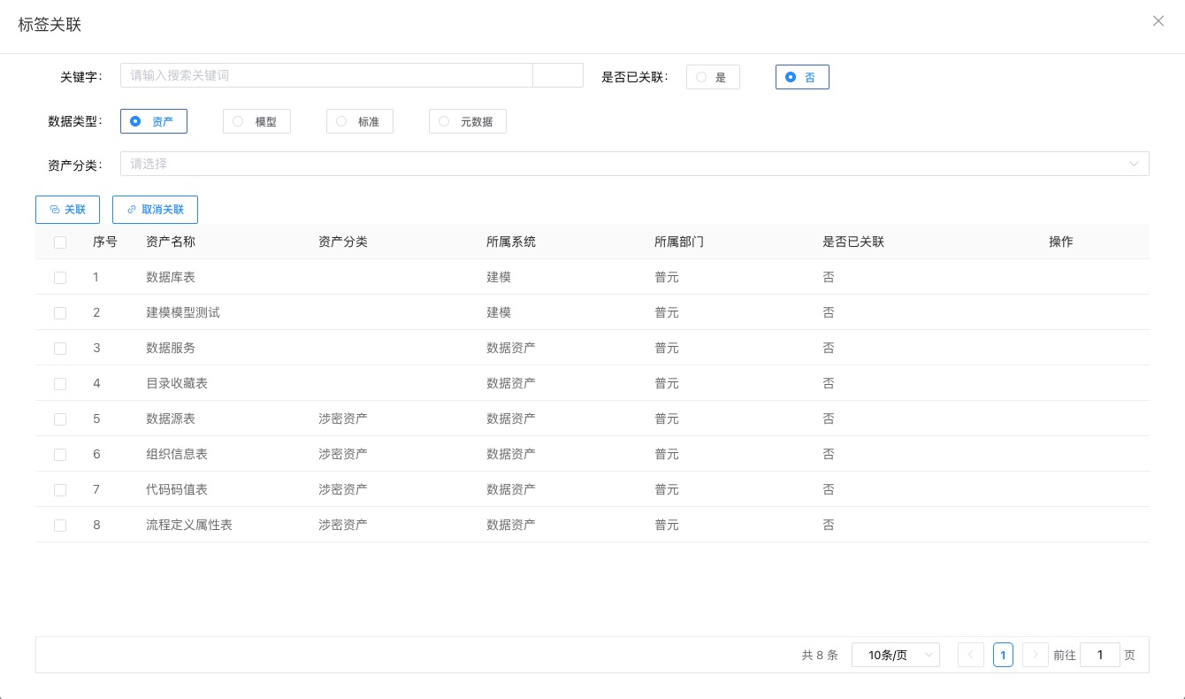Click 否 in the 流程定义属性表 row

(829, 525)
